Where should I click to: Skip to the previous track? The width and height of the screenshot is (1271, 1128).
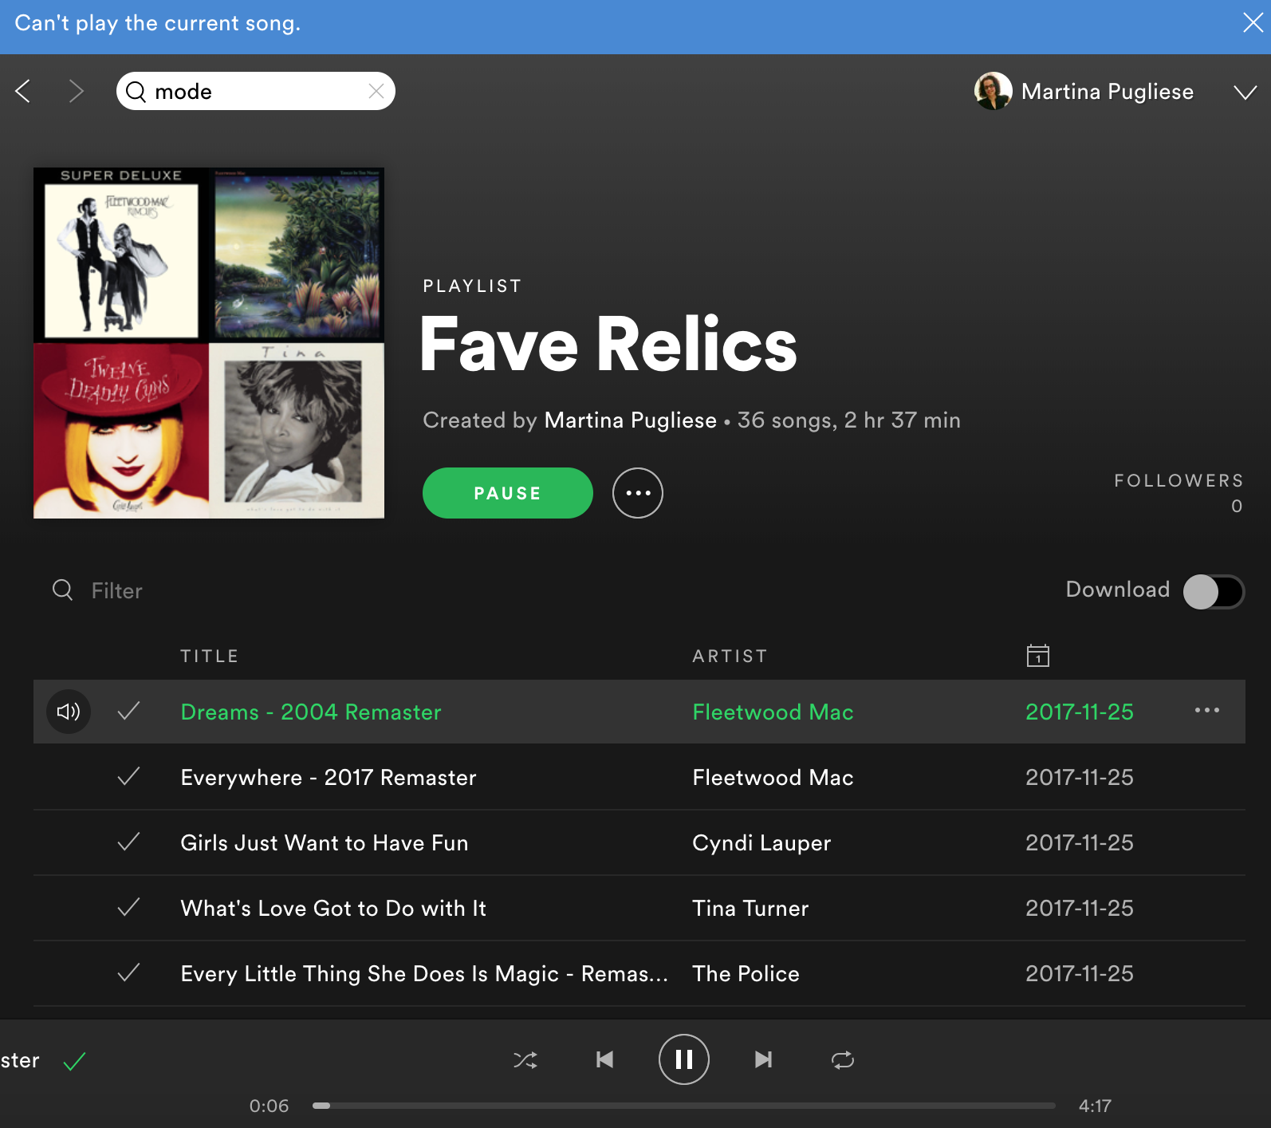point(605,1059)
